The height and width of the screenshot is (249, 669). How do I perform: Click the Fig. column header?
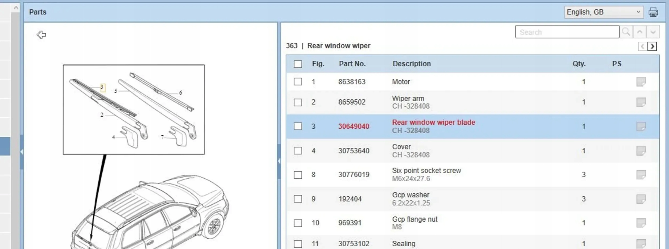pyautogui.click(x=318, y=64)
